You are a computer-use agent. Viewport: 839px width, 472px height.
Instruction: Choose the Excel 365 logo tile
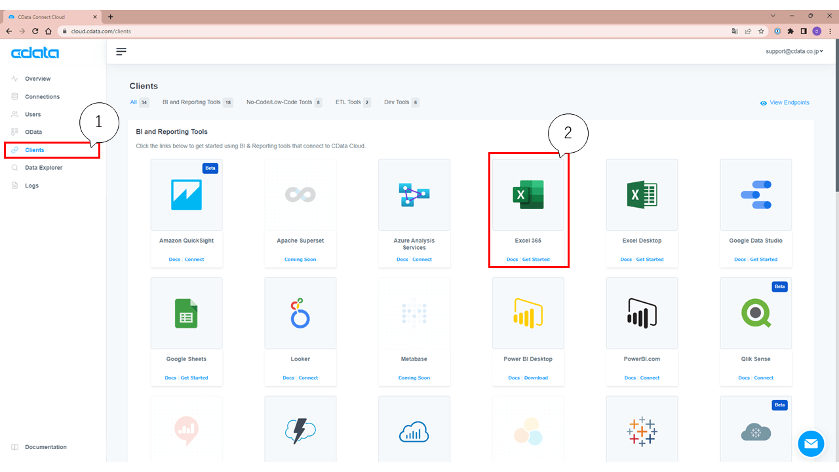pos(528,195)
